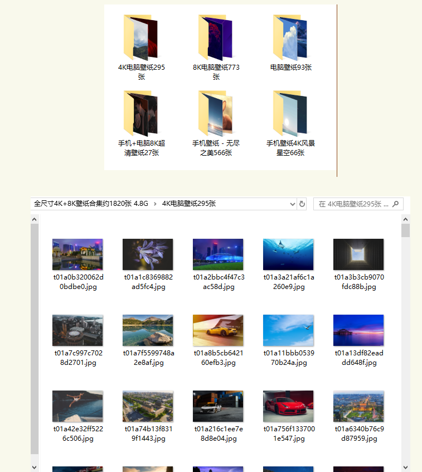422x472 pixels.
Task: Expand the breadcrumb chevron before 4K电脑壁纸295张
Action: [155, 204]
